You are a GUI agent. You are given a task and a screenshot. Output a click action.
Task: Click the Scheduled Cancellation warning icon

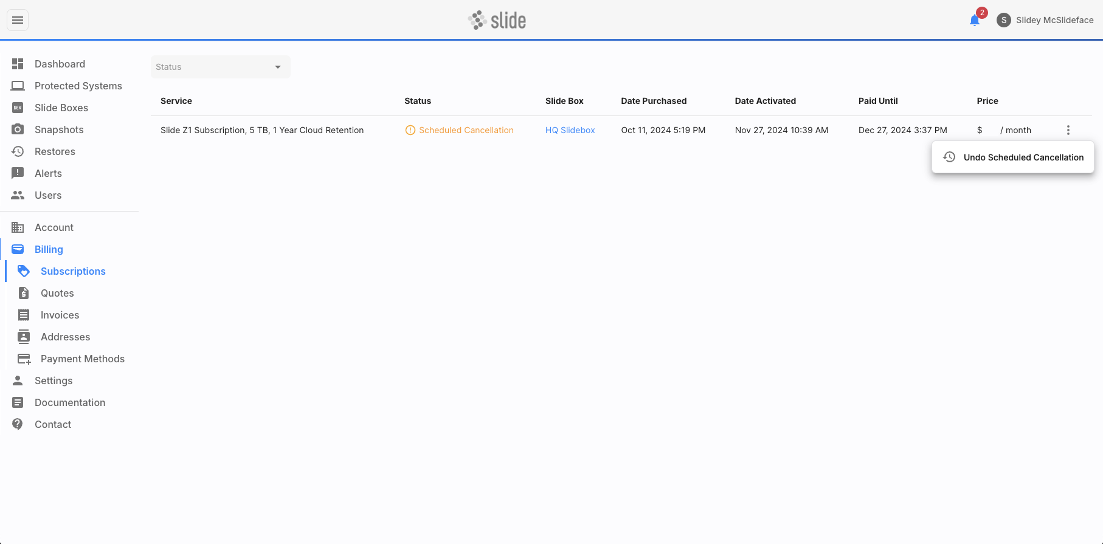(410, 130)
